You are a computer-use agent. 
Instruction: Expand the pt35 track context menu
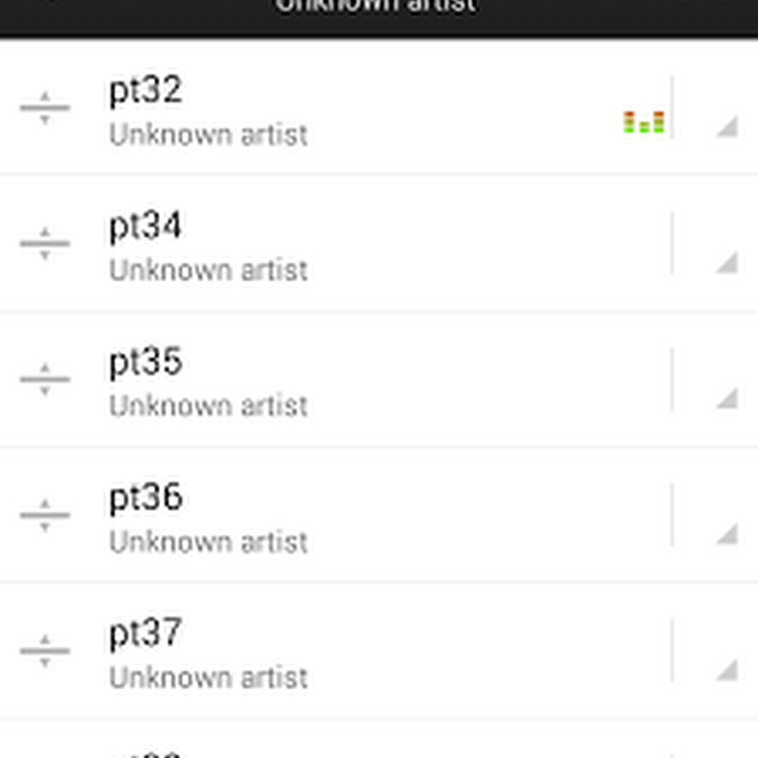[726, 398]
